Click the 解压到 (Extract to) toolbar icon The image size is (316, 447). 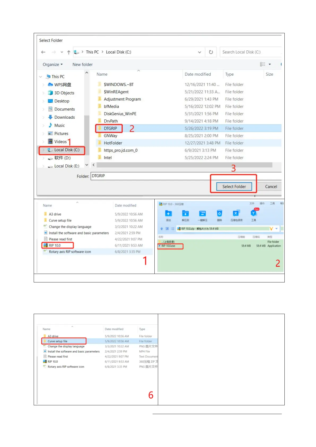[185, 214]
